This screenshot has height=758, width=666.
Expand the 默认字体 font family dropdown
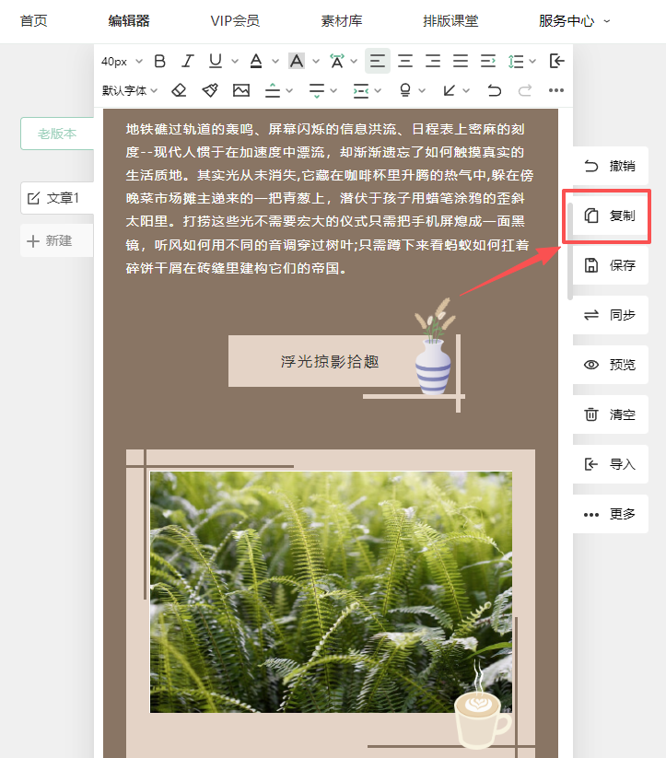tap(130, 90)
